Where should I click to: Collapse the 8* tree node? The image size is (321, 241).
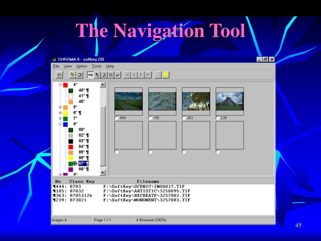[60, 124]
